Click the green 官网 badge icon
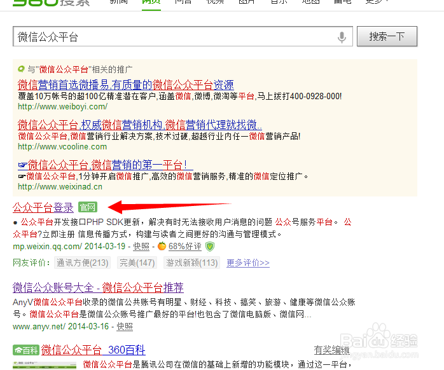Screen dimensions: 444x370 88,207
